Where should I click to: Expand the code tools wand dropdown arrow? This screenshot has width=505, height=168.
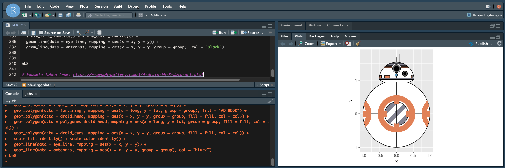coord(92,33)
